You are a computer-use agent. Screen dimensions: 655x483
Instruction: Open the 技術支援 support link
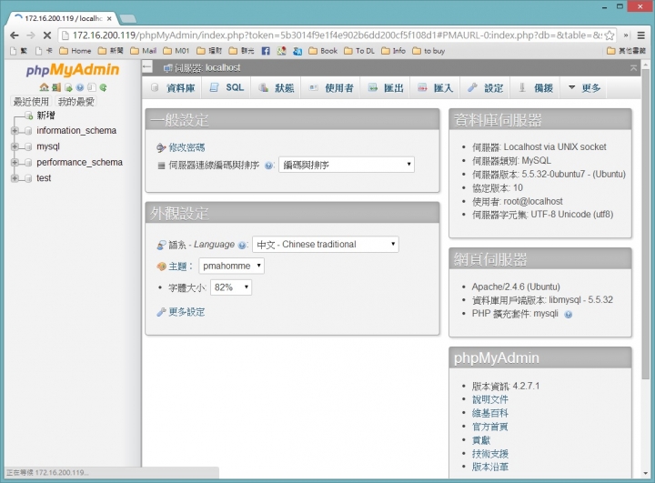(490, 454)
